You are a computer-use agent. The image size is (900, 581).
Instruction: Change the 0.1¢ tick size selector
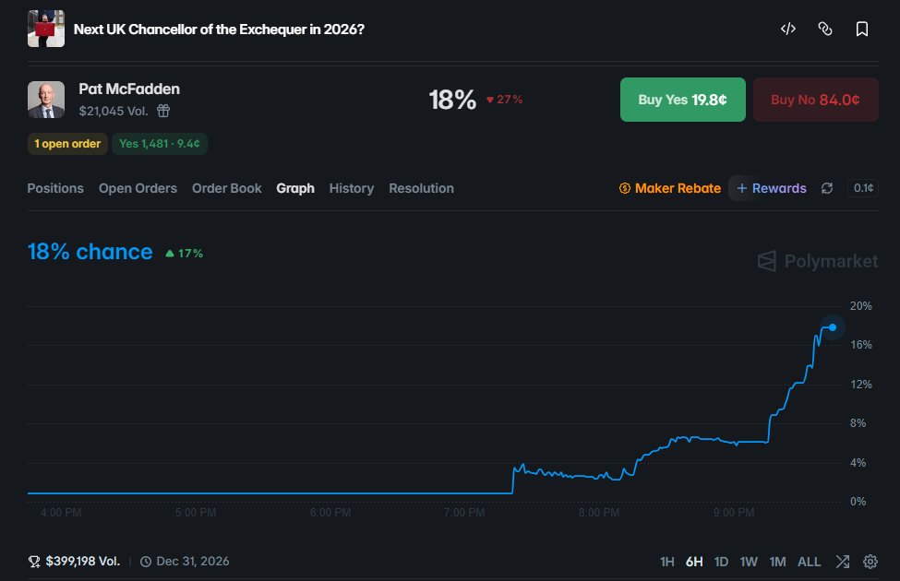click(863, 188)
